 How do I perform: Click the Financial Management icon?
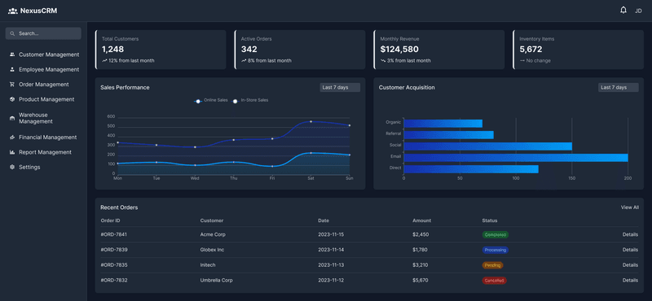12,137
